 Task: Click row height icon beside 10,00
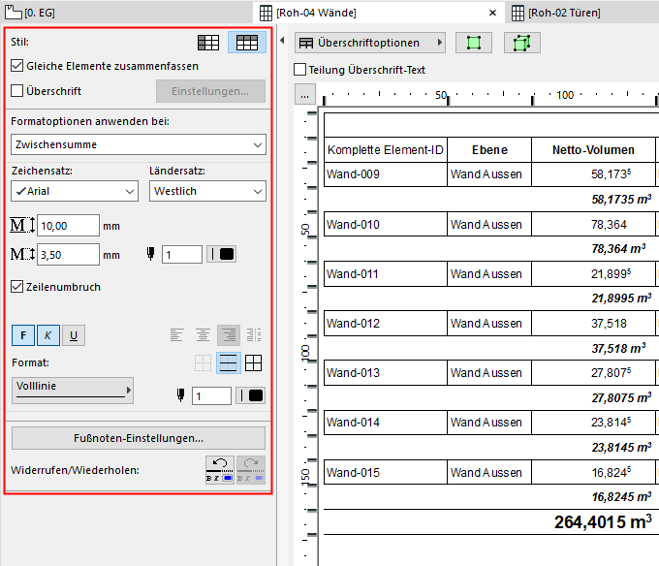[x=22, y=225]
